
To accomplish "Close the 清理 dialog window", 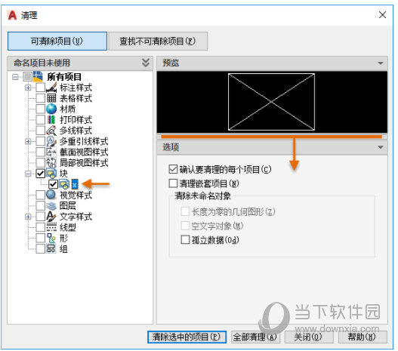I will coord(382,15).
